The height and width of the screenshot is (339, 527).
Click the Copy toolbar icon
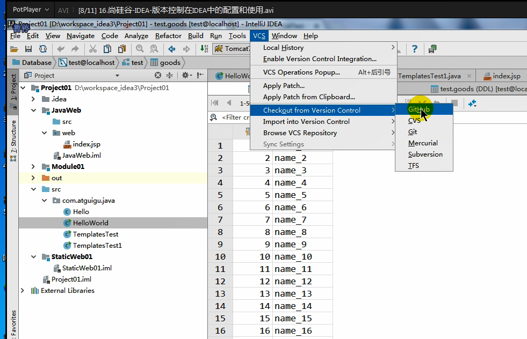107,49
